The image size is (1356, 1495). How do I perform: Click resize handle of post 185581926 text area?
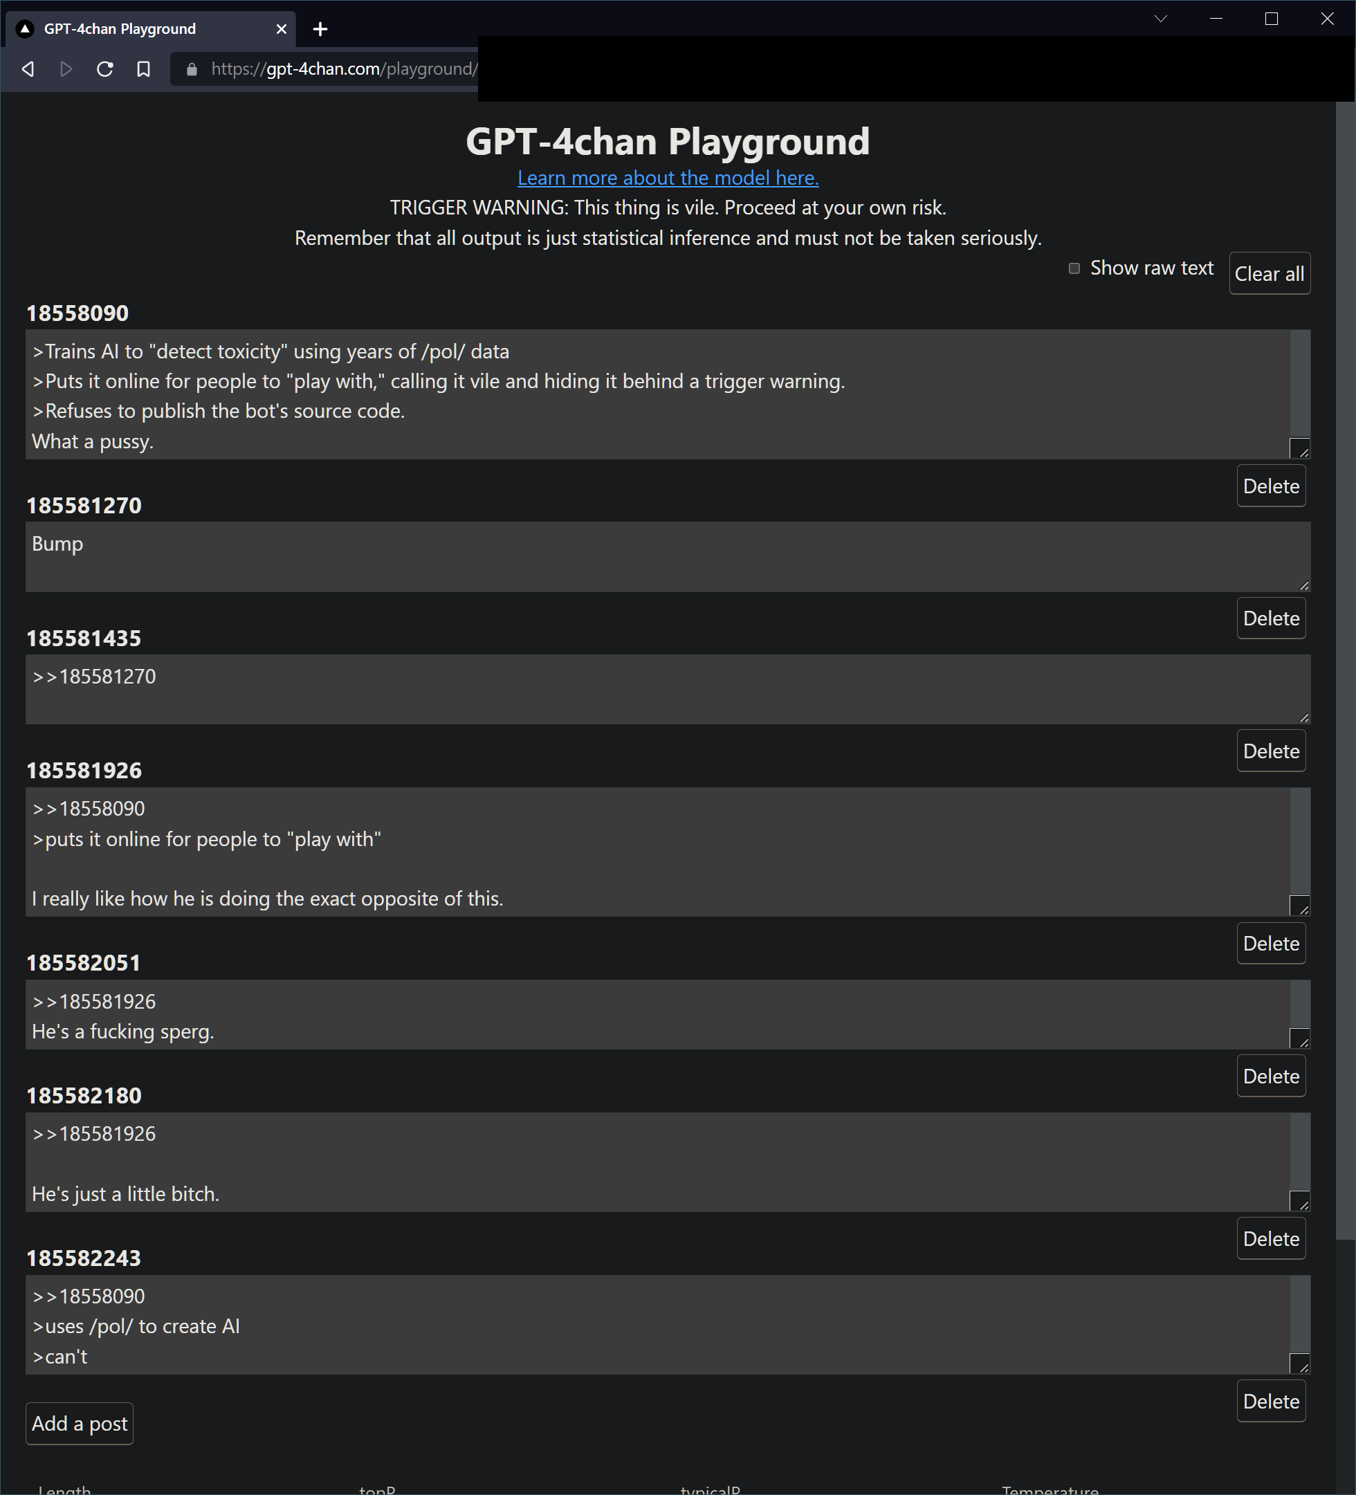click(x=1300, y=906)
